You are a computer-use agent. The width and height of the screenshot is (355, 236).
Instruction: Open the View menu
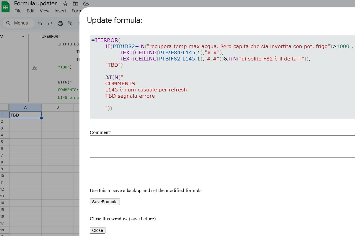(x=45, y=11)
